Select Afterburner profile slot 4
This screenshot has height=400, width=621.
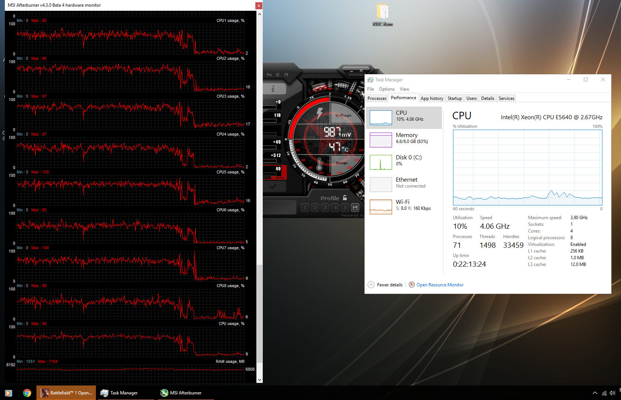point(335,208)
